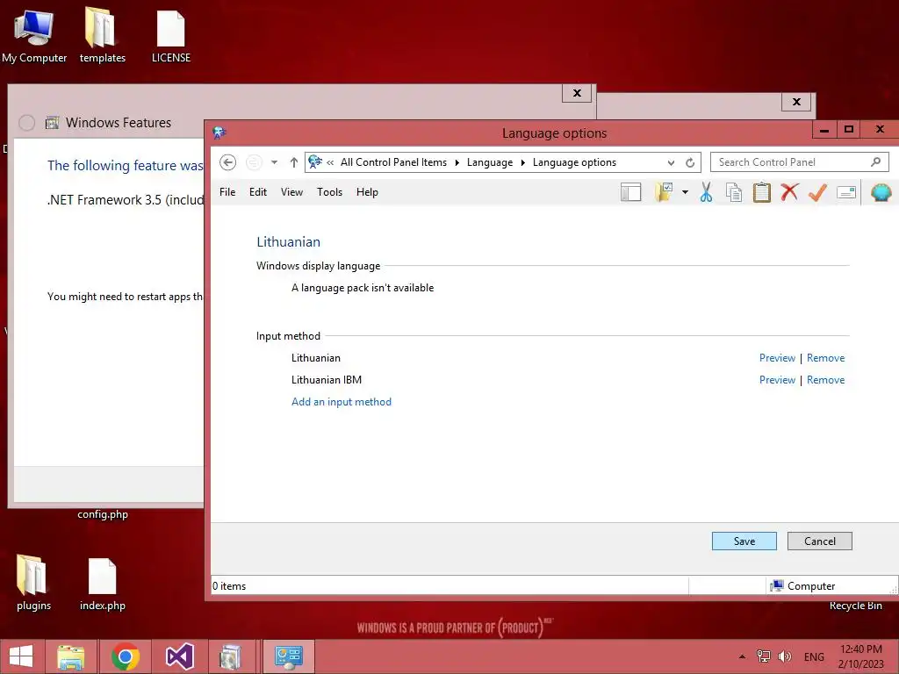This screenshot has width=899, height=674.
Task: Open the Windows Start button
Action: click(21, 656)
